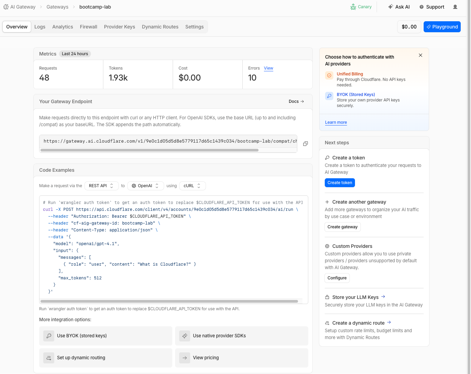This screenshot has height=374, width=471.
Task: Click Use native provider SDKs card
Action: pos(242,336)
